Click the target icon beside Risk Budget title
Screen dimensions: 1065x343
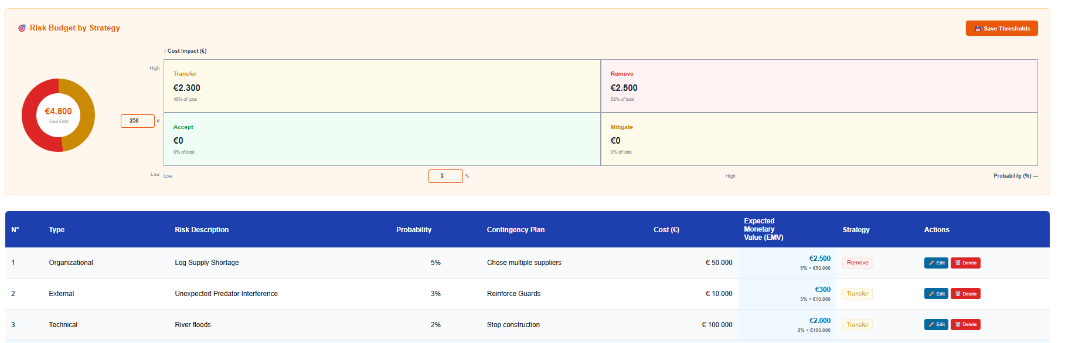point(22,28)
